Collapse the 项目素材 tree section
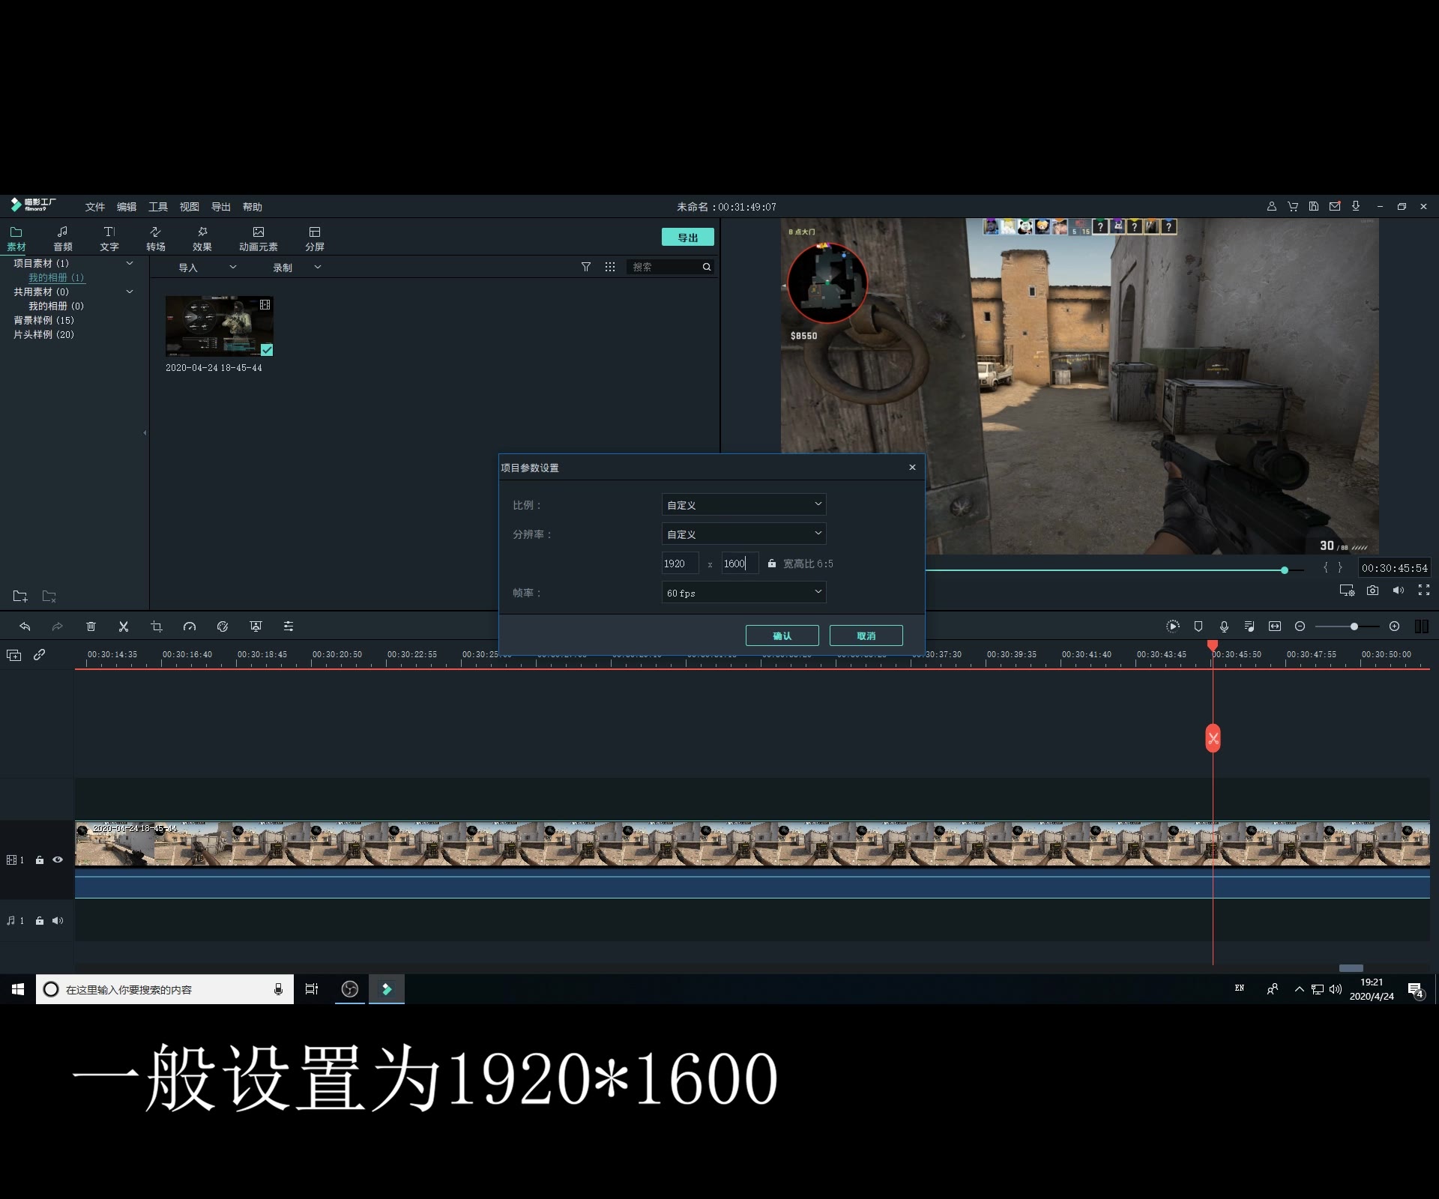 [130, 263]
